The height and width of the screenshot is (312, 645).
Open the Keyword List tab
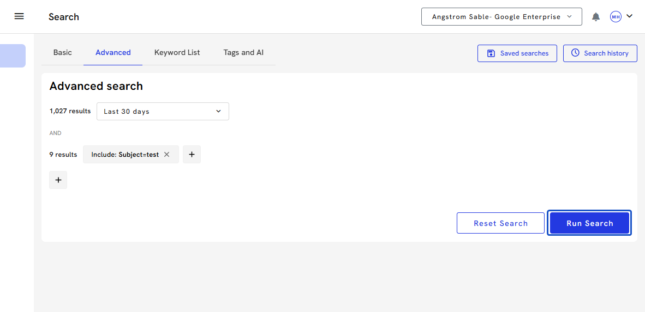point(177,53)
